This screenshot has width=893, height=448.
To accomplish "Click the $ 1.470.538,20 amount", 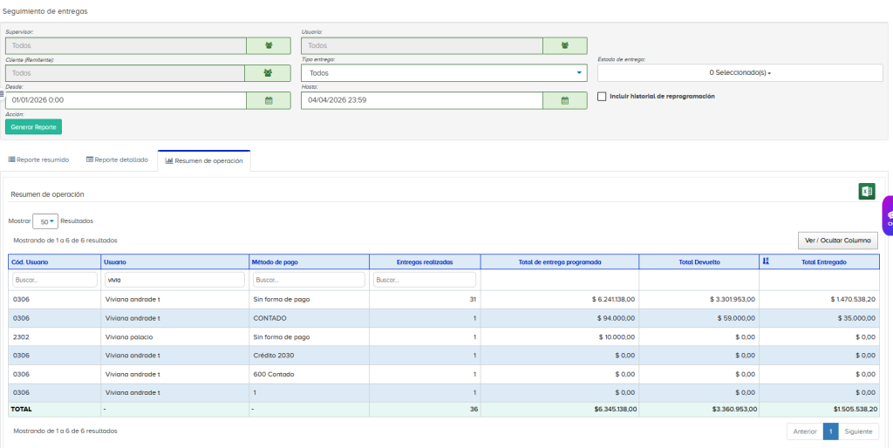I will click(853, 300).
